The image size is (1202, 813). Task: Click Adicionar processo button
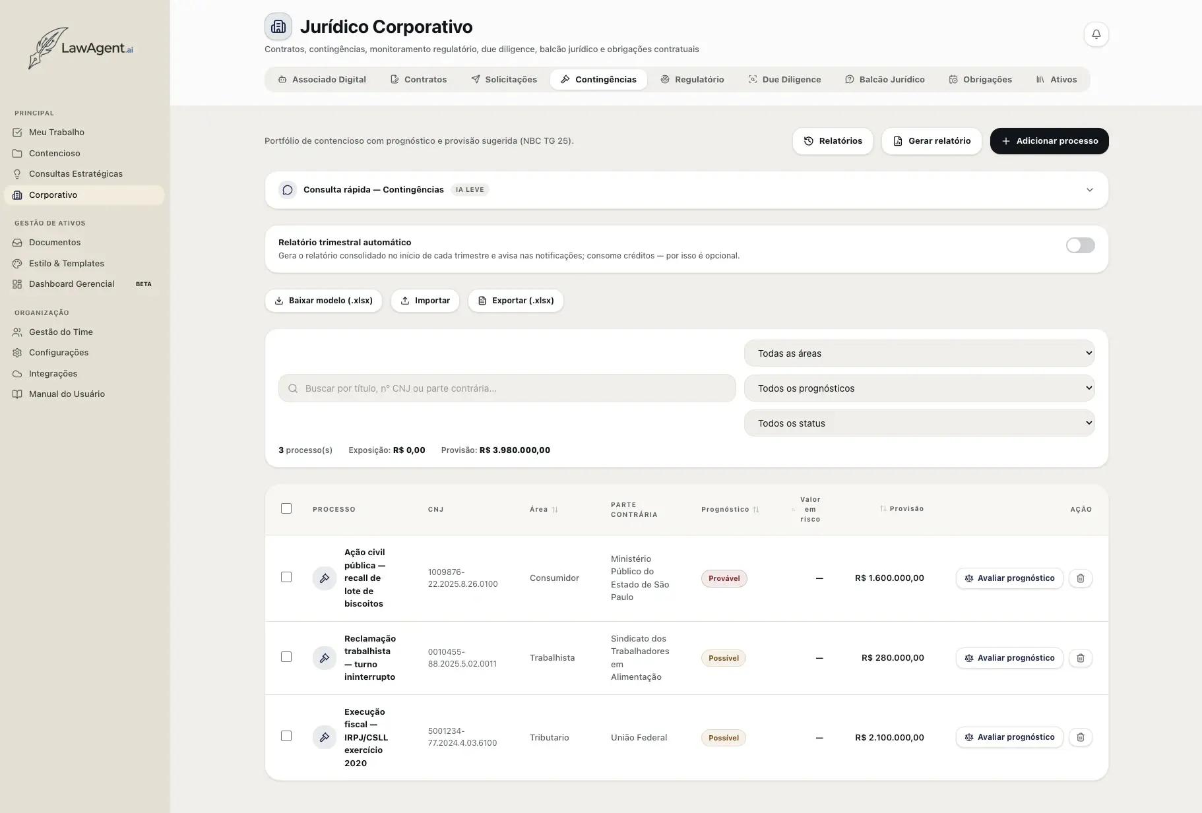point(1049,141)
